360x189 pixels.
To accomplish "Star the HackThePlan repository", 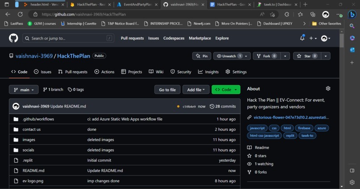I will pyautogui.click(x=307, y=56).
